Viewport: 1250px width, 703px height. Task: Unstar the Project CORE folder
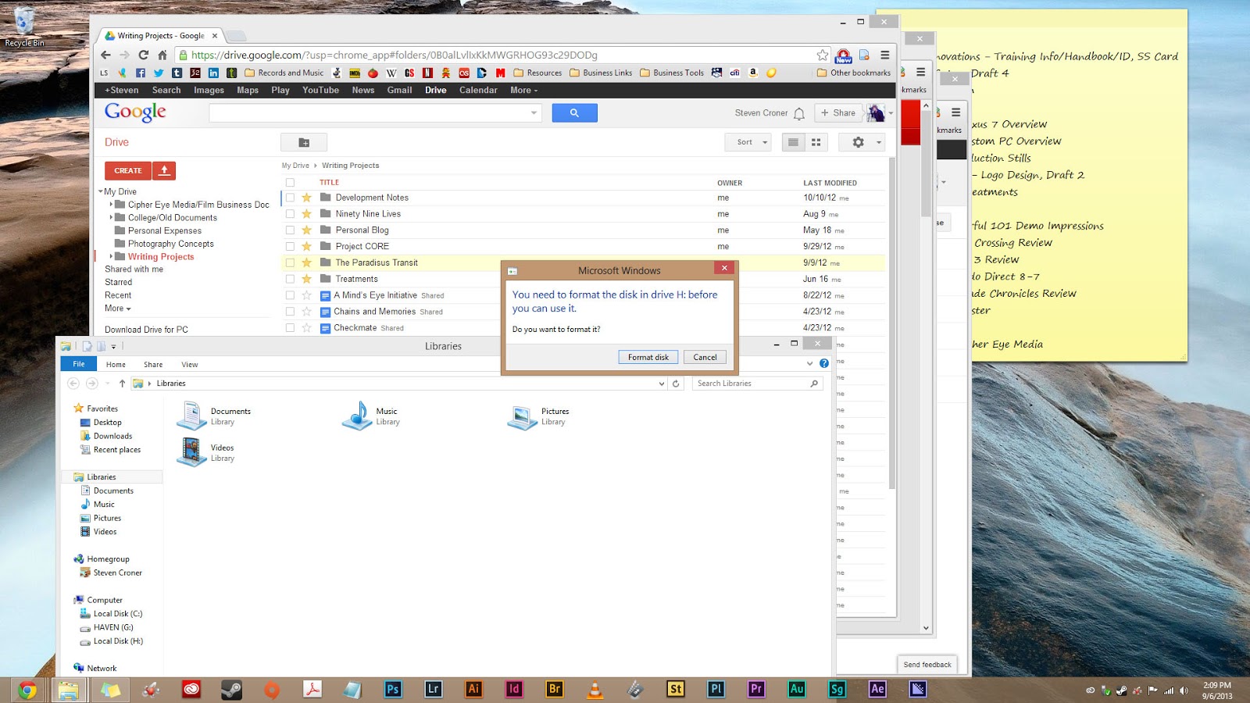306,246
